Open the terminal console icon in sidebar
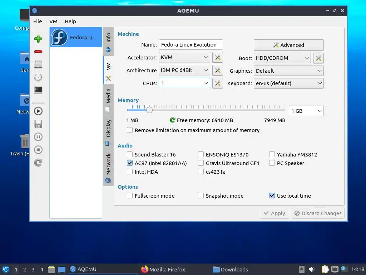 pos(38,90)
